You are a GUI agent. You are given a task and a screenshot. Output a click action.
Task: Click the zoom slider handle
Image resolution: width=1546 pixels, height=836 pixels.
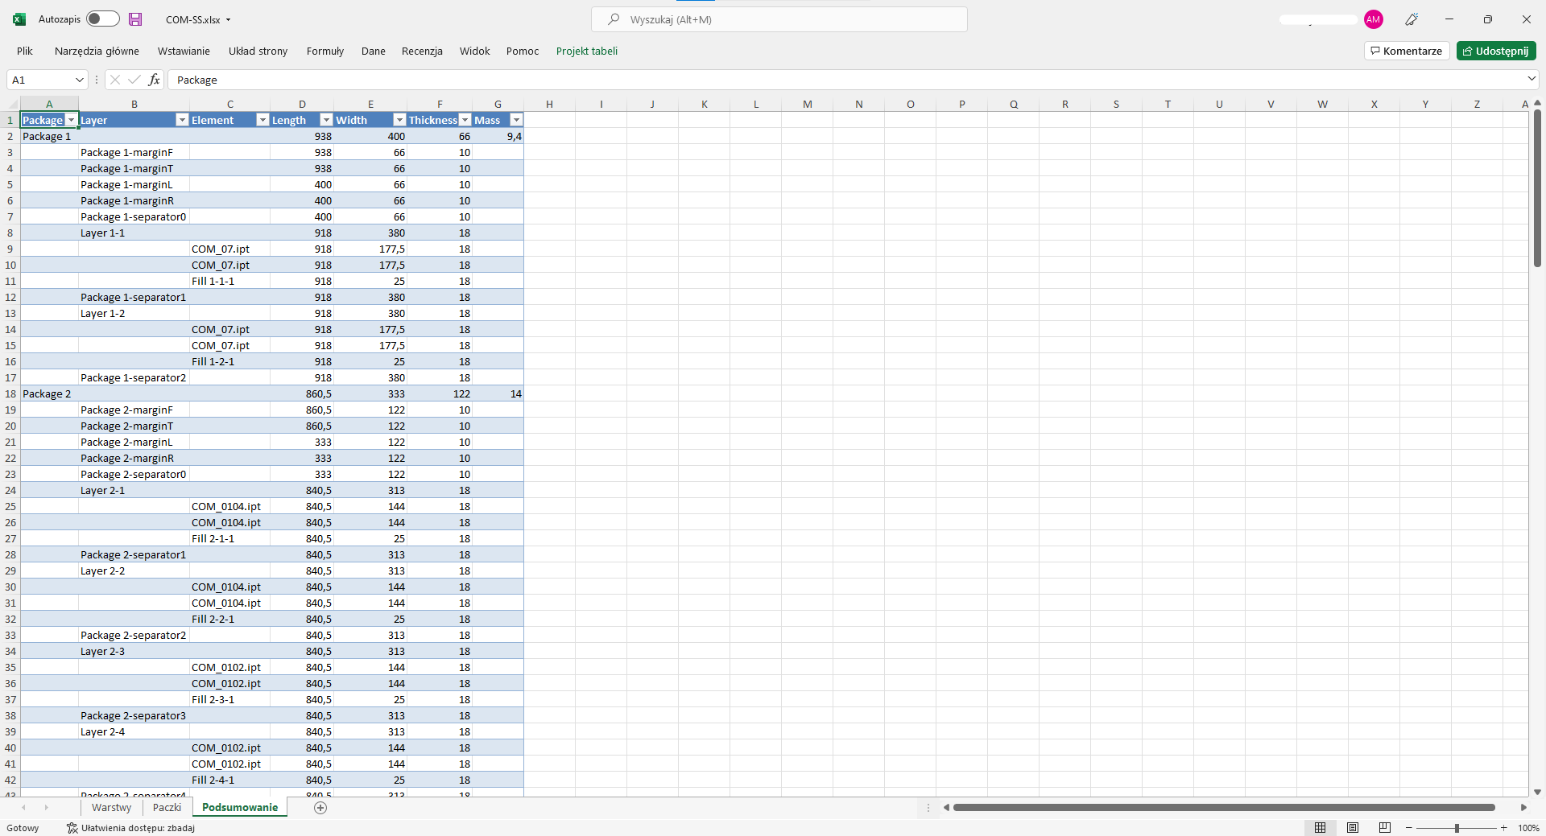1457,828
